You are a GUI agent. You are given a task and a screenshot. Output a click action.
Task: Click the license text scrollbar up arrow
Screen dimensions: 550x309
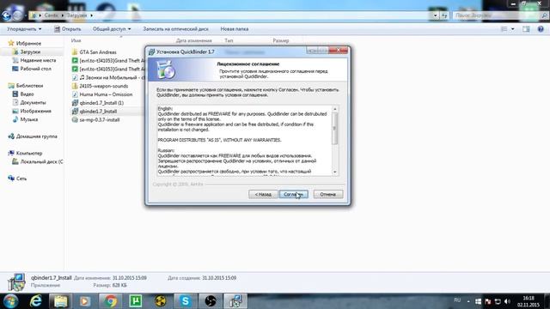tap(335, 109)
